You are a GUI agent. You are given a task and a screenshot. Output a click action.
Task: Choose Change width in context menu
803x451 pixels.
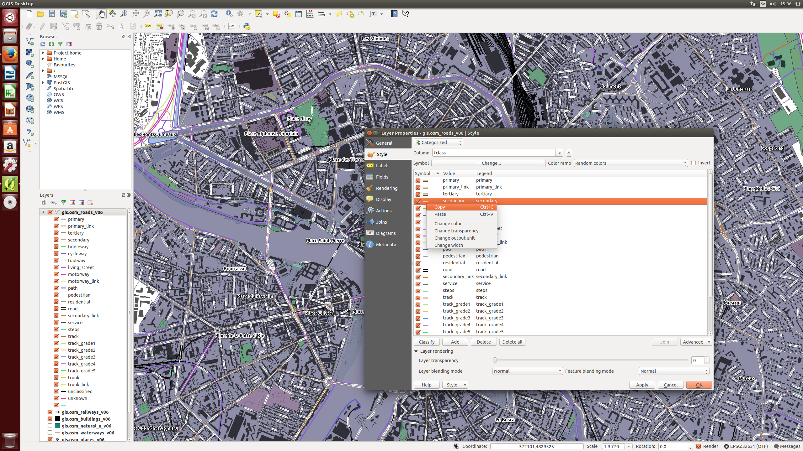pos(461,245)
